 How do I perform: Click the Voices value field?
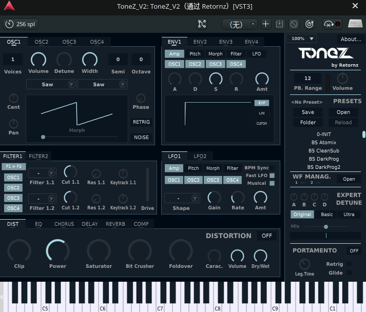[x=13, y=60]
